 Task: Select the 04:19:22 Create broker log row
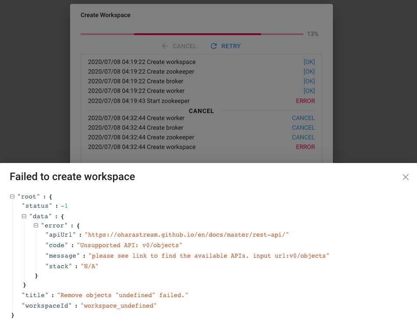click(x=201, y=81)
